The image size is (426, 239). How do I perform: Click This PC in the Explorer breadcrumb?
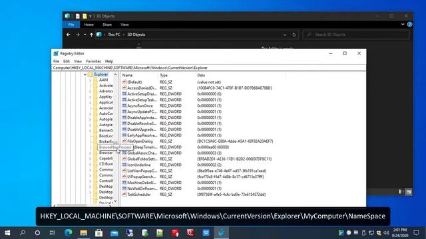pos(114,35)
